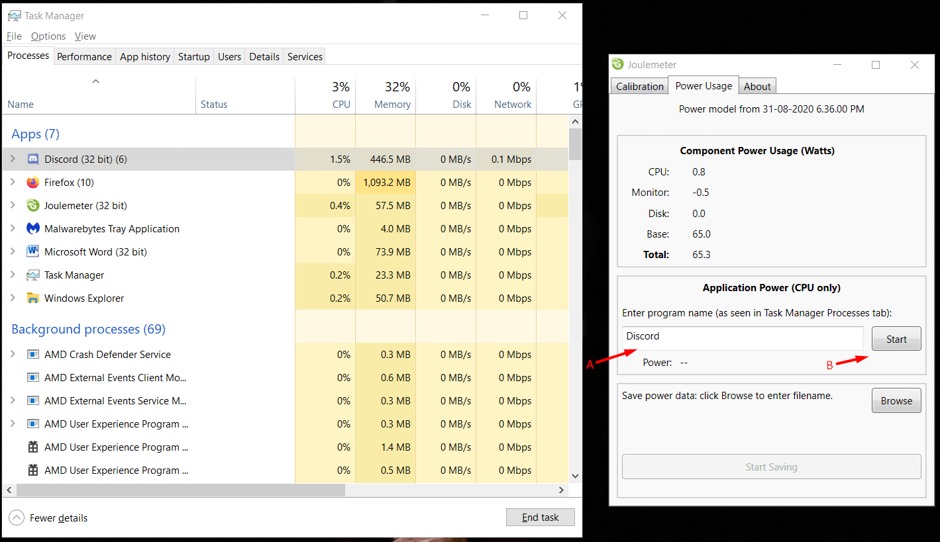This screenshot has height=542, width=940.
Task: Click the AMD External Events Service M... icon
Action: (33, 401)
